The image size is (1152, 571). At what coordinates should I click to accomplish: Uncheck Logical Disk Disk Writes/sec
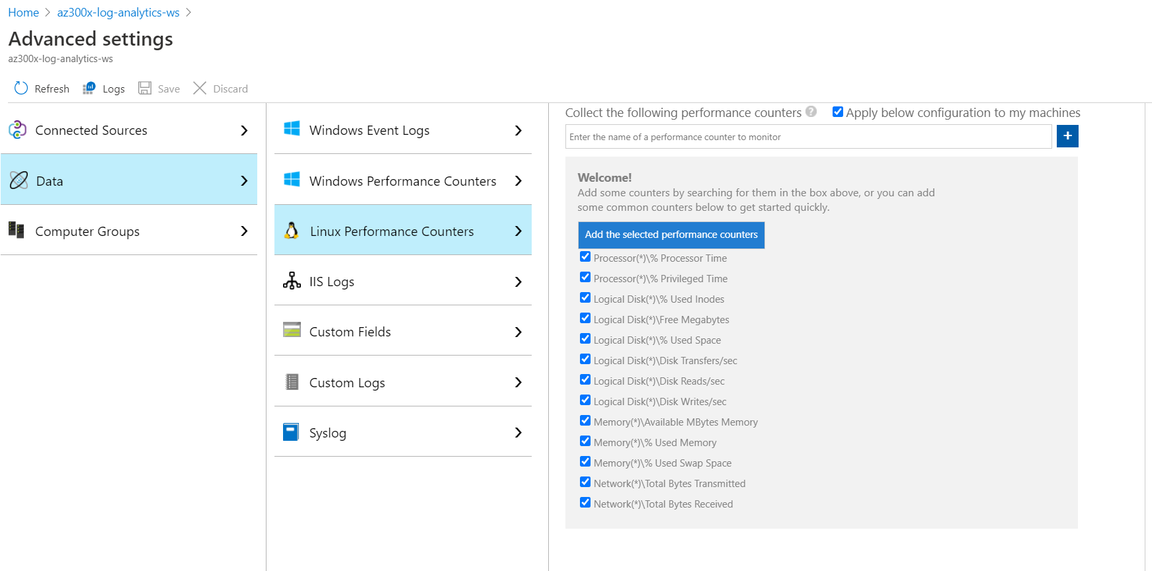click(585, 400)
